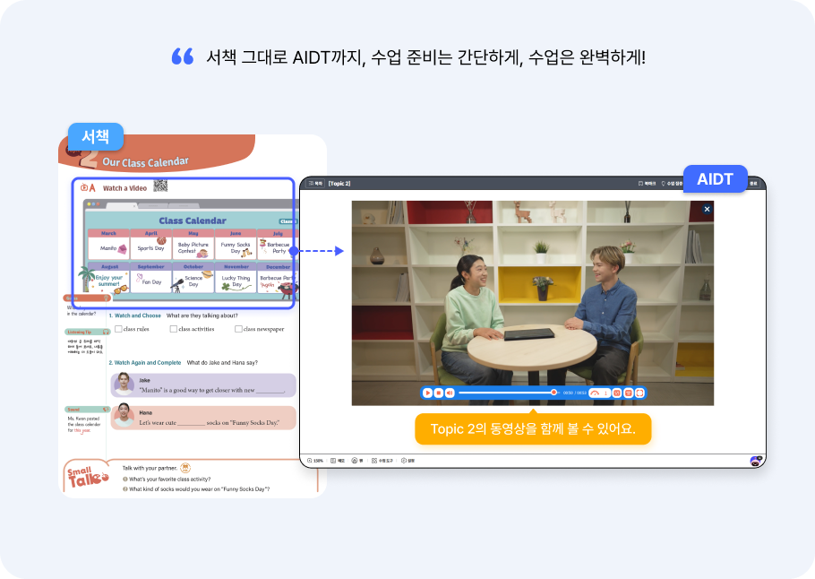Toggle the two-line subtitle icon

click(x=617, y=393)
